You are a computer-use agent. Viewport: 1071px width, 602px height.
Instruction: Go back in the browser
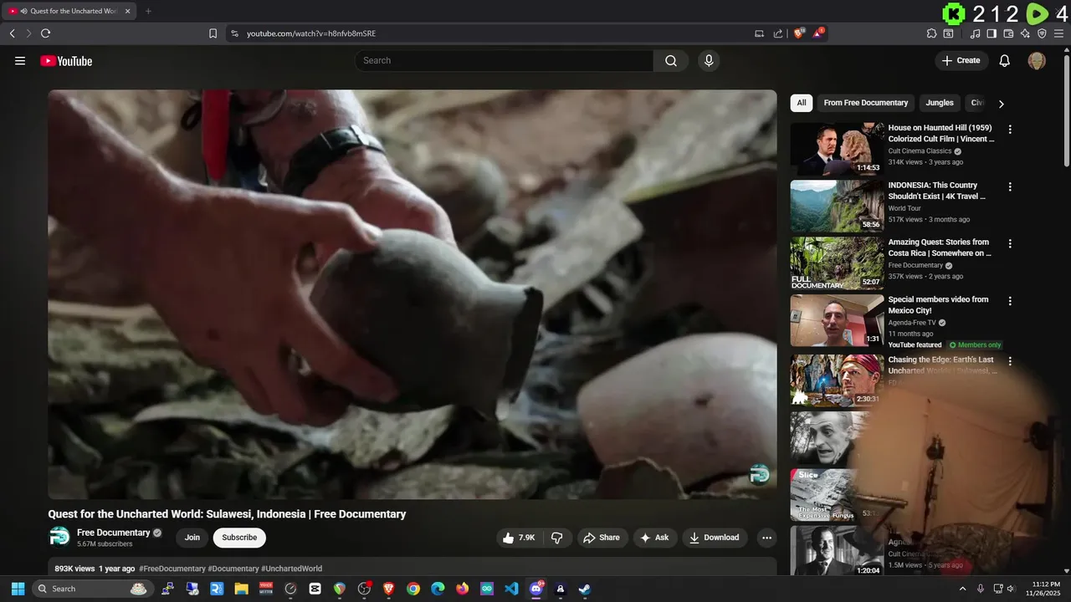12,33
